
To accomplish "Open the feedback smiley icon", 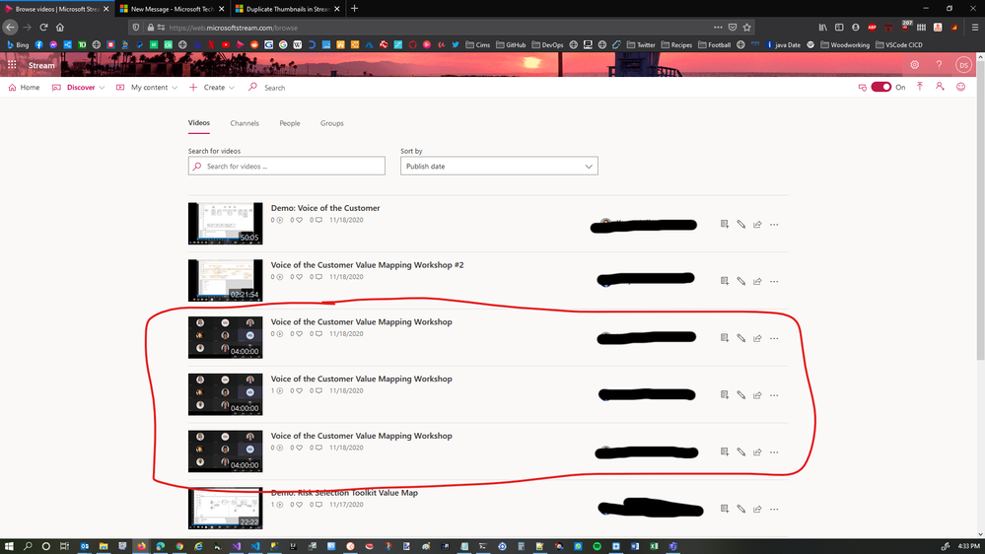I will [x=961, y=87].
